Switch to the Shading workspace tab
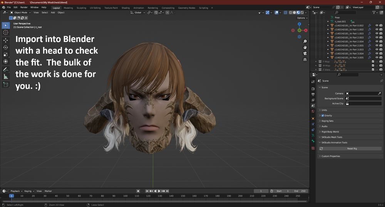The height and width of the screenshot is (207, 385). [x=126, y=8]
